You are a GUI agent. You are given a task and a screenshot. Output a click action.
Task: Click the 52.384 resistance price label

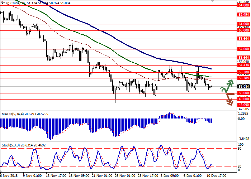click(x=244, y=78)
